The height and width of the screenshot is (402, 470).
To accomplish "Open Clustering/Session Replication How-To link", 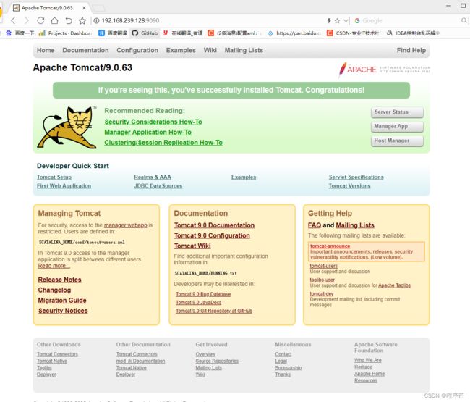I will (x=163, y=142).
